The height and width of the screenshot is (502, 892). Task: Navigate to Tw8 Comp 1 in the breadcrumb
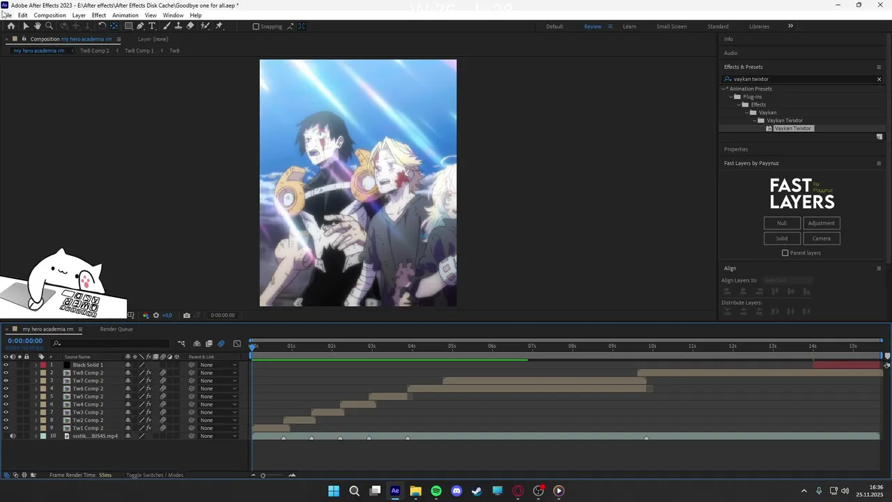pyautogui.click(x=139, y=50)
